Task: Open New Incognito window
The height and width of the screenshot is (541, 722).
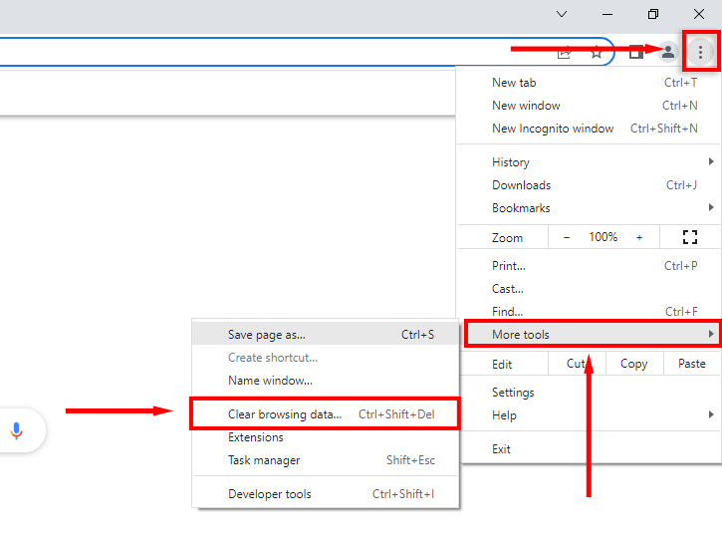Action: (553, 129)
